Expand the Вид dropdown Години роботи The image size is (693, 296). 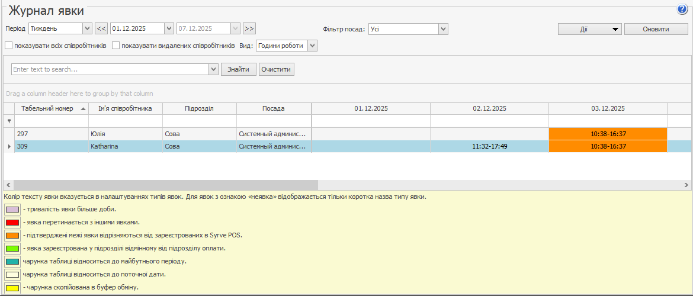click(312, 46)
